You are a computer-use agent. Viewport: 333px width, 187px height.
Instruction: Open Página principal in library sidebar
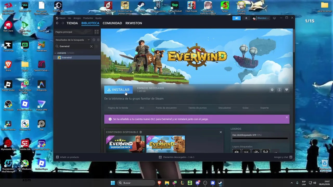coord(73,32)
